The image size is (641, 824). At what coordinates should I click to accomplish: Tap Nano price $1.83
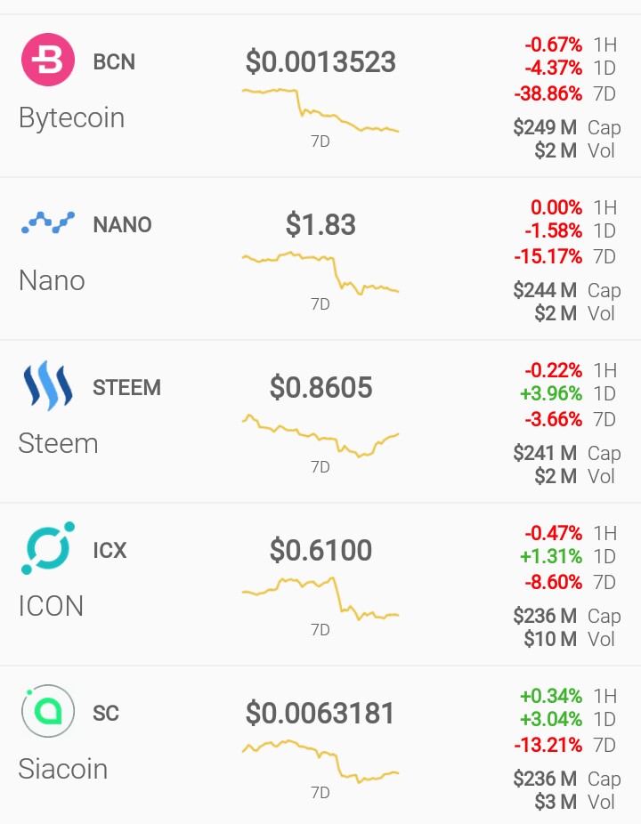point(320,224)
